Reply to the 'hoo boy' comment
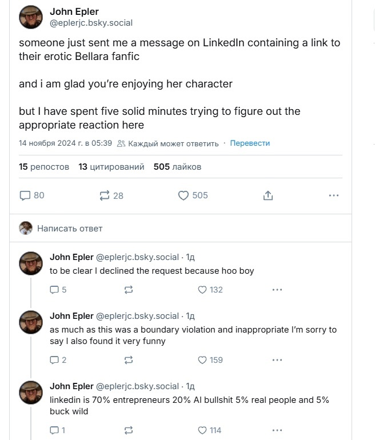 pos(55,290)
